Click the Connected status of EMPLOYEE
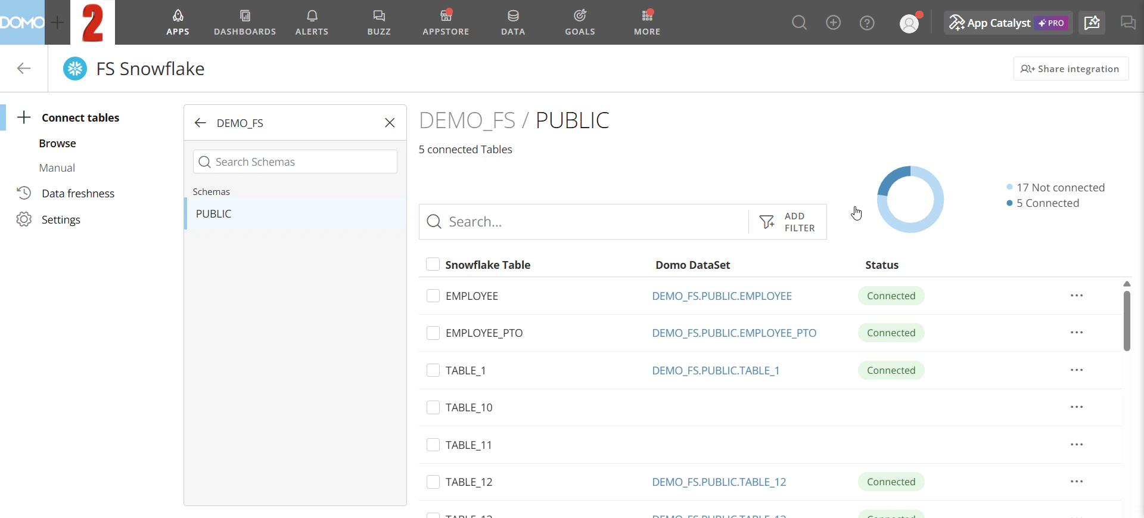The image size is (1144, 518). [x=891, y=296]
